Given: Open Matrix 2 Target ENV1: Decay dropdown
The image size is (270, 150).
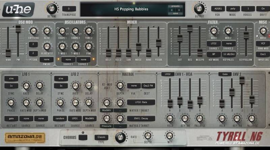Looking at the screenshot, I should [141, 118].
